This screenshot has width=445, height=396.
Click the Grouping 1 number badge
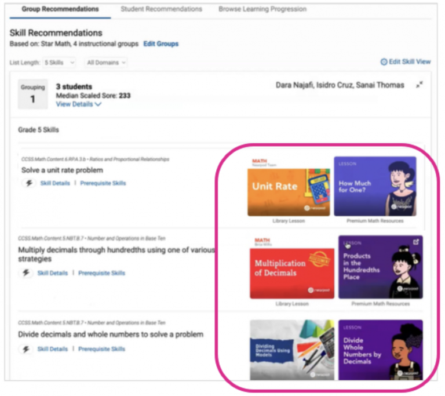[x=32, y=94]
